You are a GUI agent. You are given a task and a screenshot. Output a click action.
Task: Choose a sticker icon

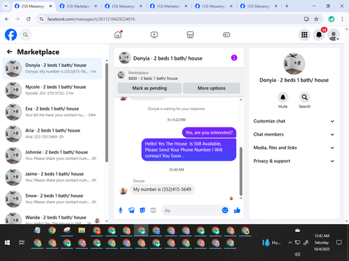[142, 210]
